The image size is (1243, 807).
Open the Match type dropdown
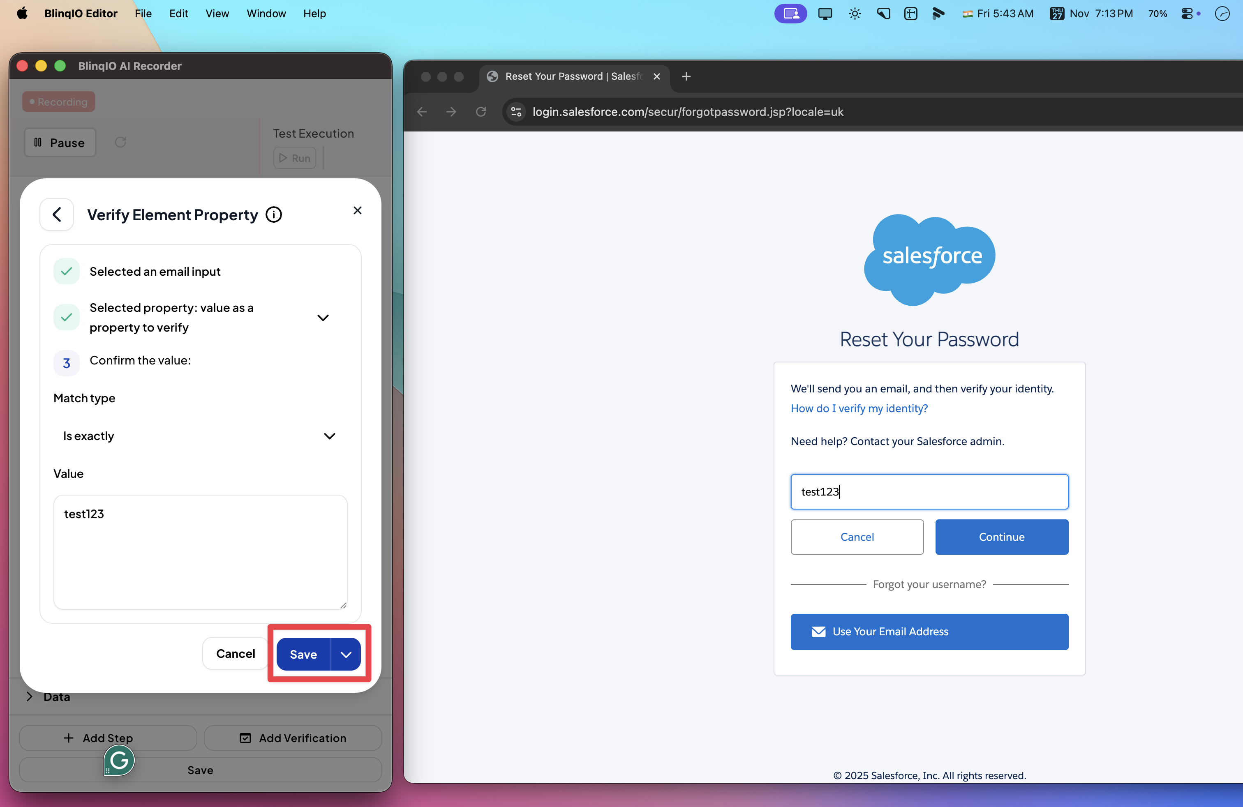[x=200, y=436]
